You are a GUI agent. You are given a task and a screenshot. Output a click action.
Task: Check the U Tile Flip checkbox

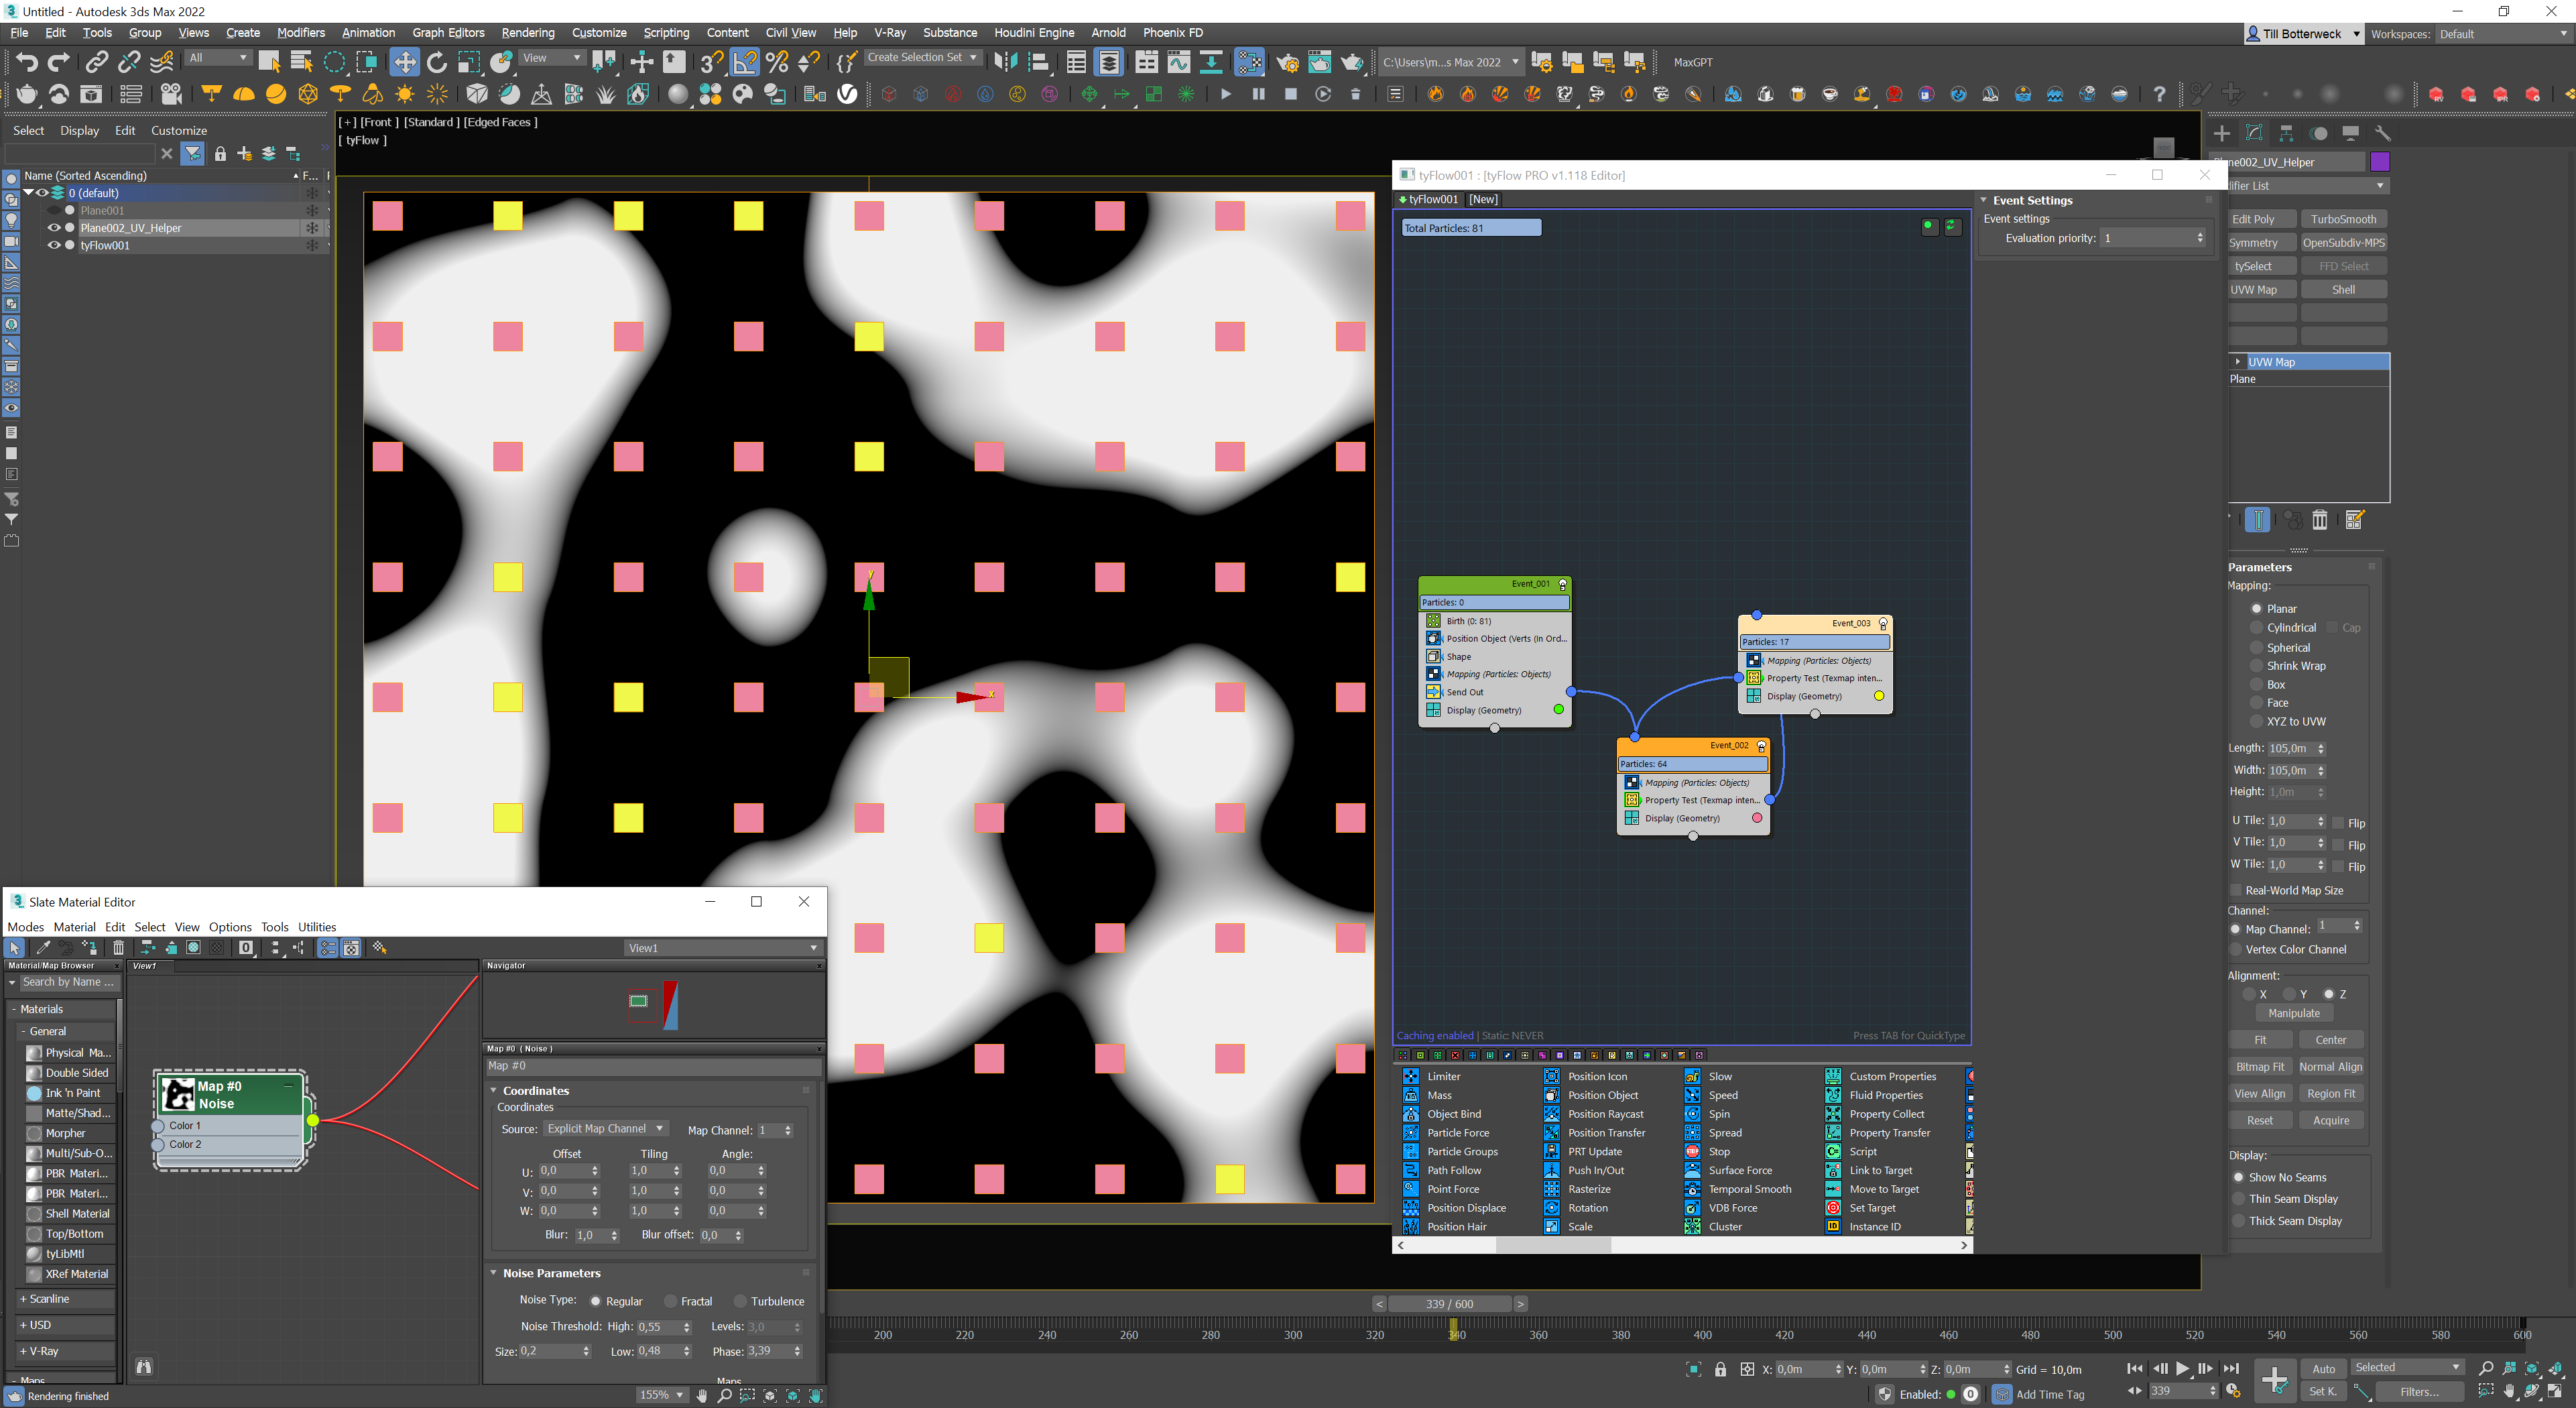click(x=2338, y=823)
